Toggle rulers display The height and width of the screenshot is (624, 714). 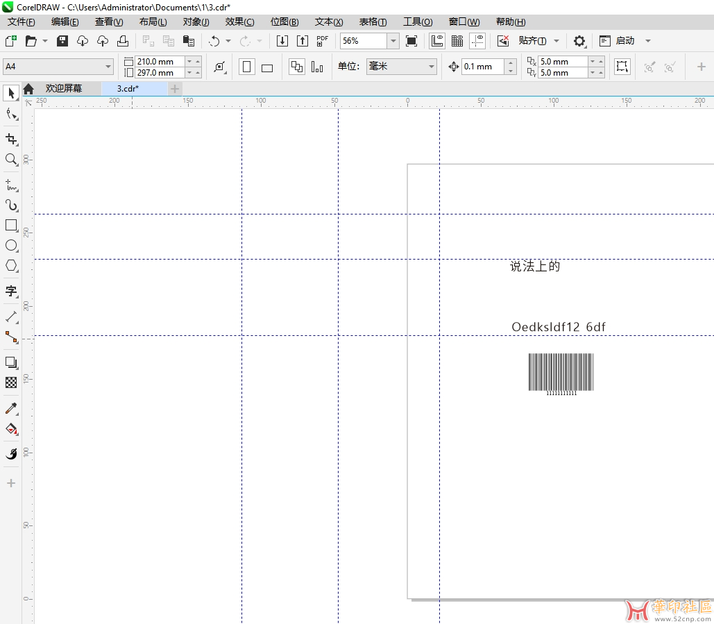pyautogui.click(x=437, y=41)
